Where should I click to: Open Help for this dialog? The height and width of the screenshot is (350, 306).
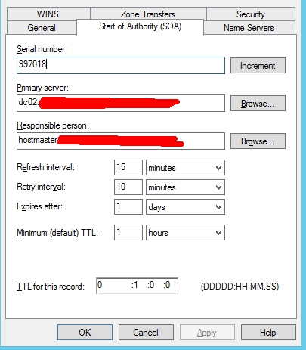pos(268,333)
